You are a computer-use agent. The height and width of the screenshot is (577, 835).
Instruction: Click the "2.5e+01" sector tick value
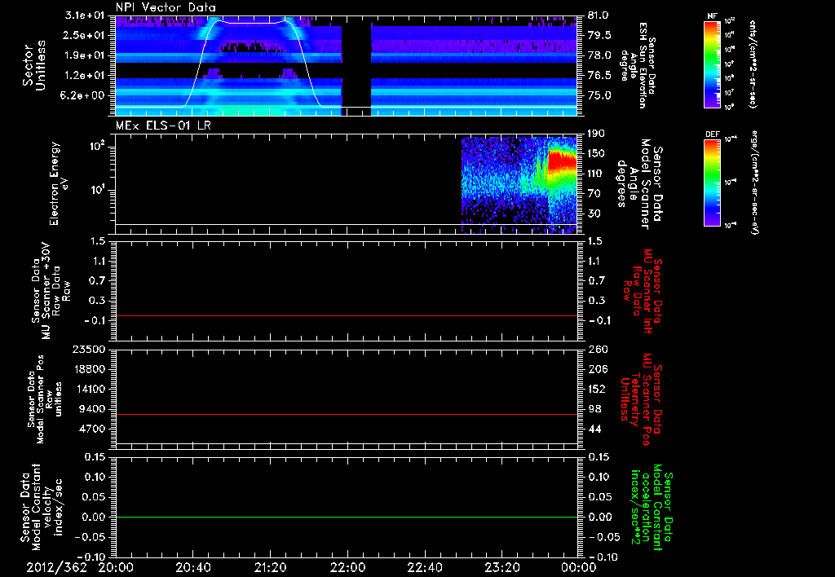pyautogui.click(x=85, y=35)
